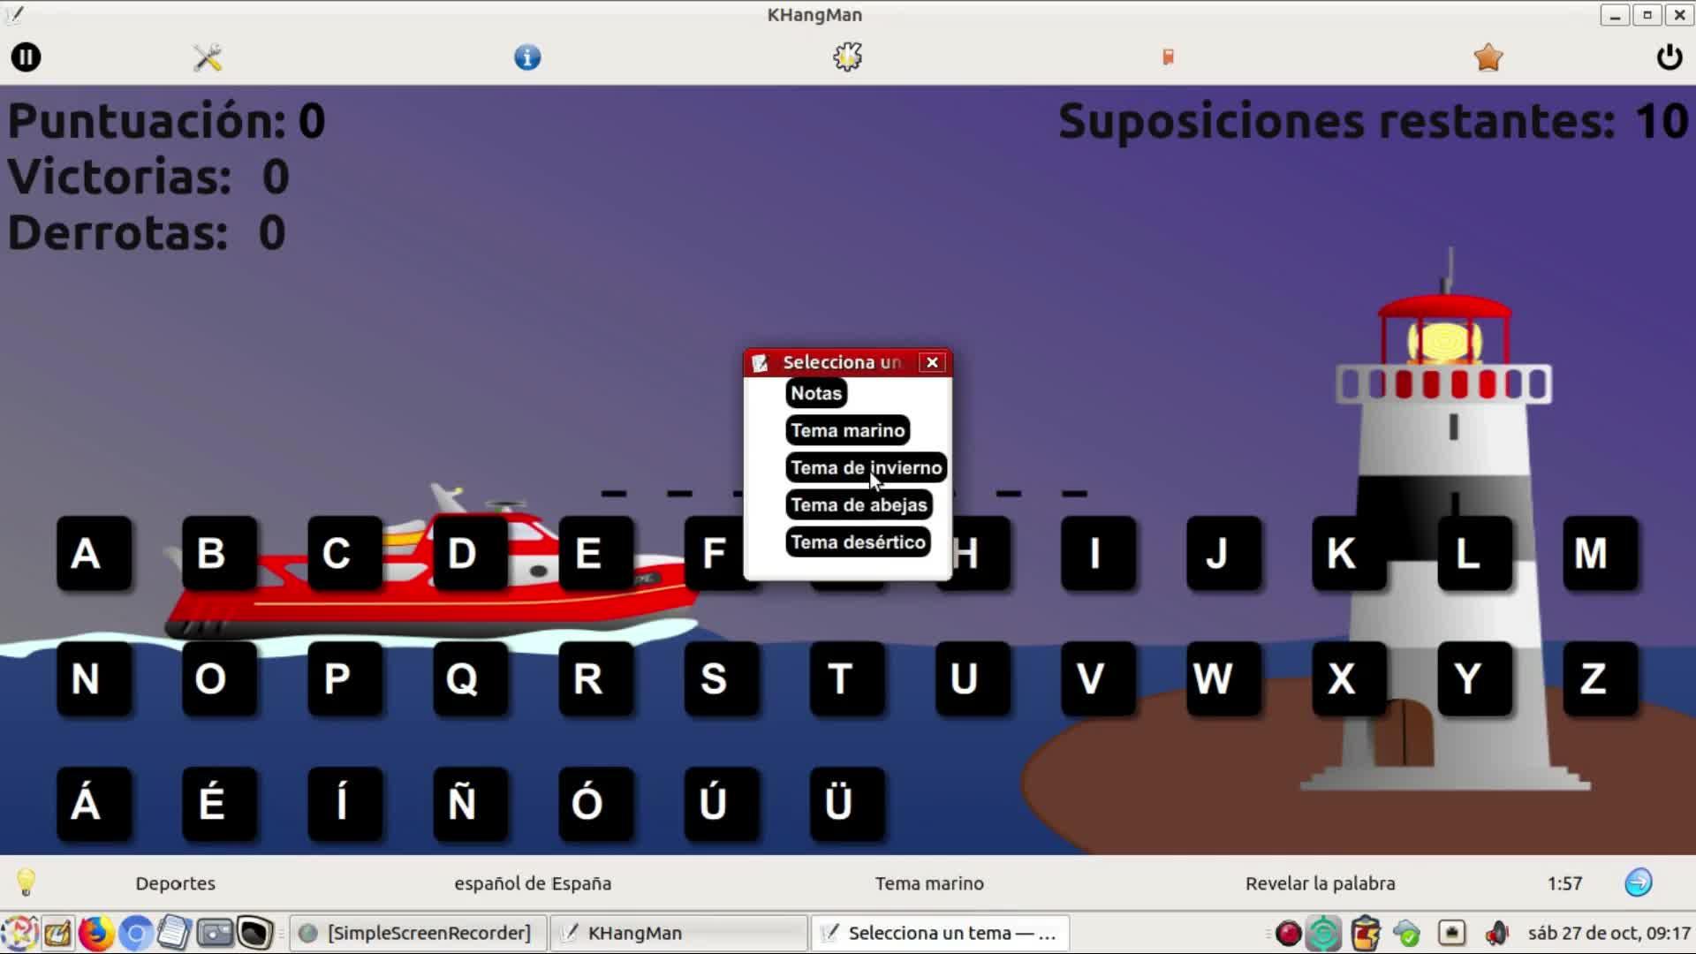The image size is (1696, 954).
Task: Click the pause game icon
Action: click(x=26, y=57)
